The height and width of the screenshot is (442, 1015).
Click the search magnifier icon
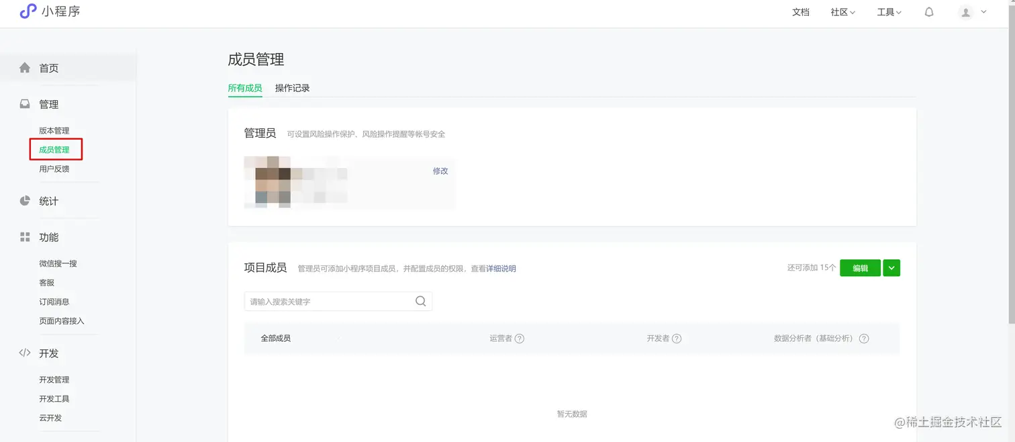point(421,302)
